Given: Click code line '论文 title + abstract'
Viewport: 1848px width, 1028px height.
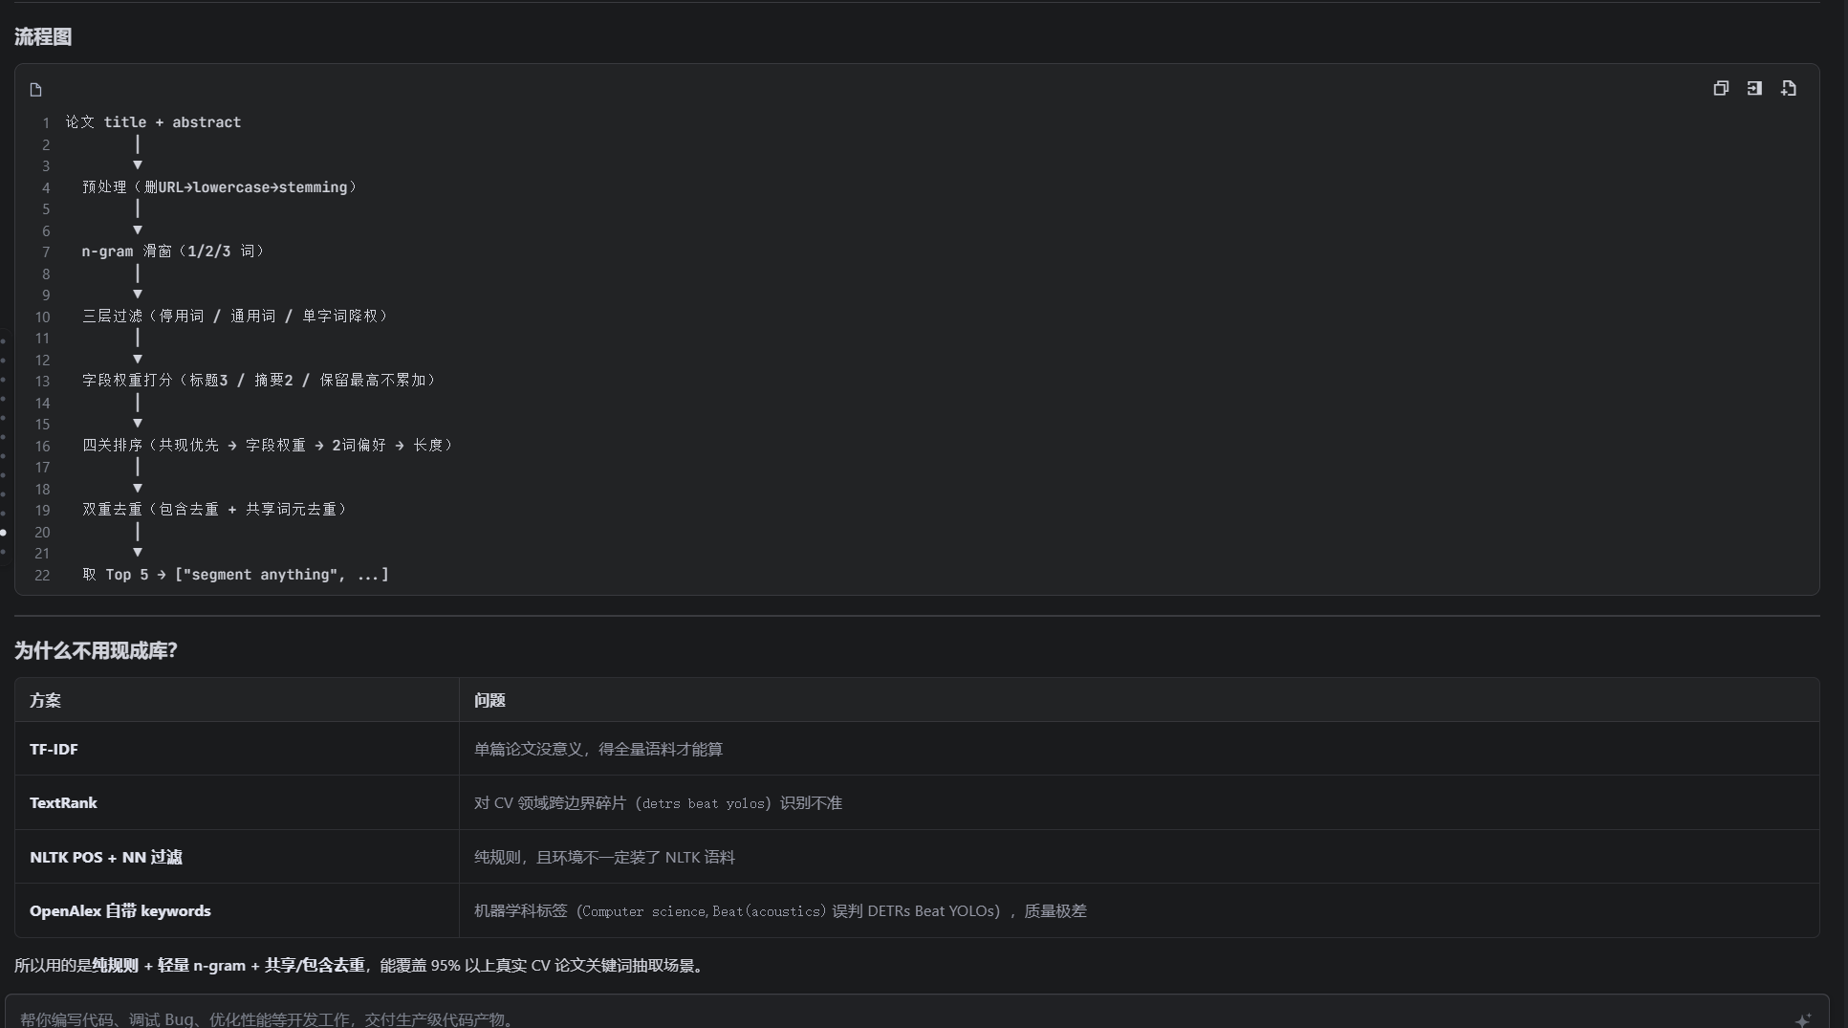Looking at the screenshot, I should [x=153, y=122].
